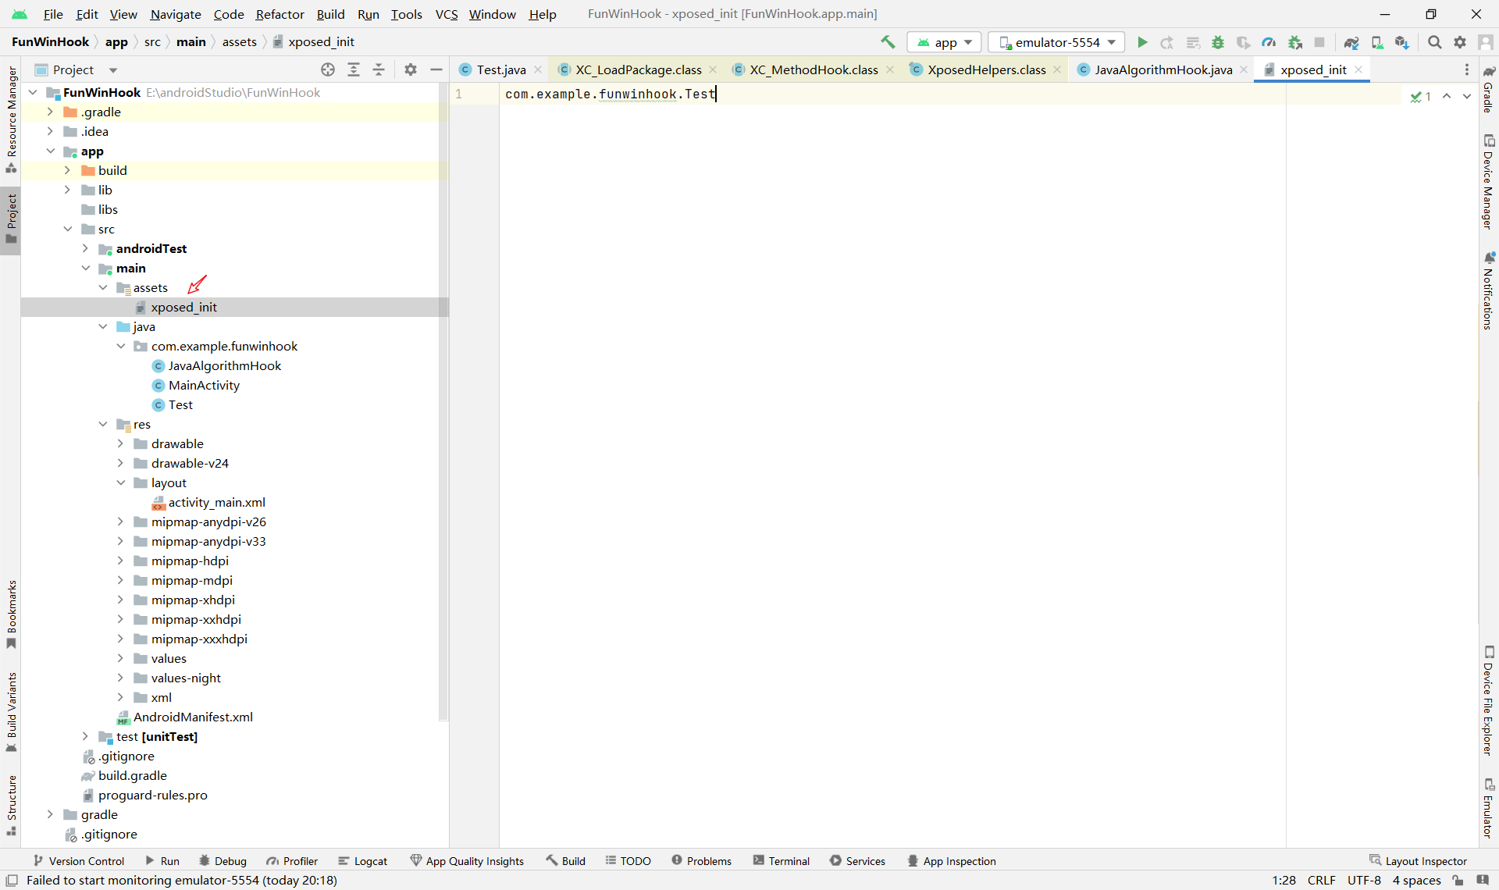Open Device Manager phone icon in toolbar
This screenshot has height=890, width=1499.
click(x=1377, y=42)
